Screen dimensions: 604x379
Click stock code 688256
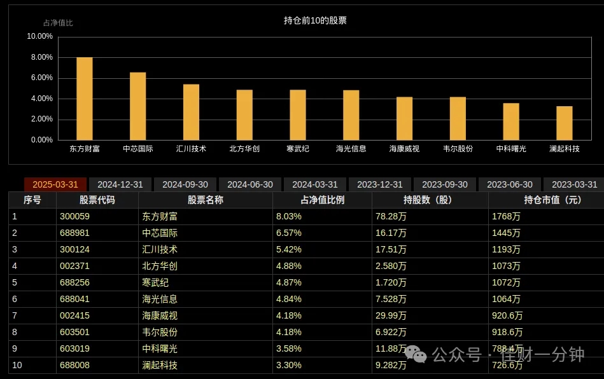[x=74, y=282]
